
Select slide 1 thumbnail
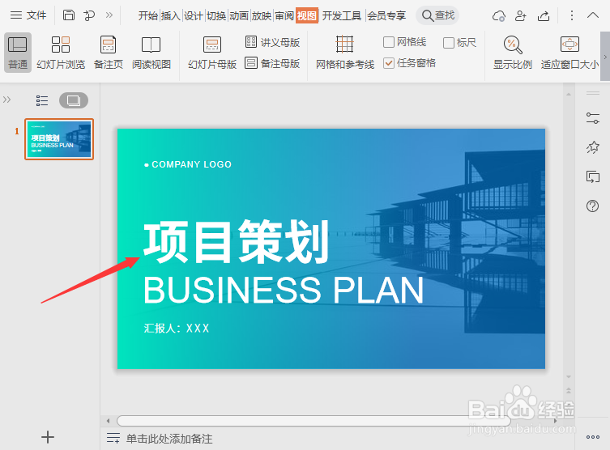point(59,139)
